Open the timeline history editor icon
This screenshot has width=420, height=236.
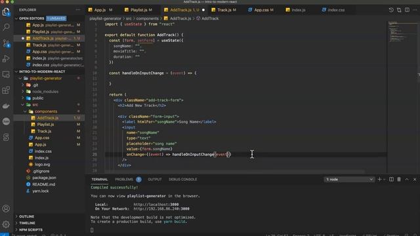[x=391, y=10]
